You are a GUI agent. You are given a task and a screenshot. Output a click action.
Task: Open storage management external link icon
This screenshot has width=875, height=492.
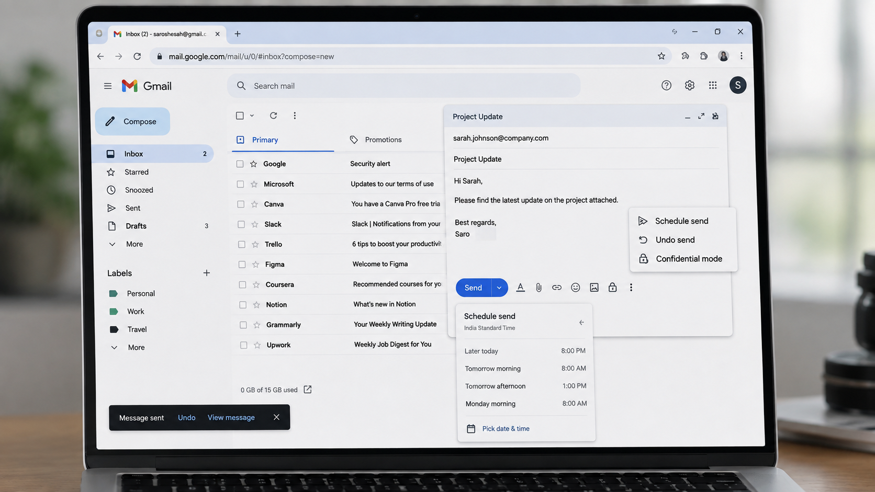(308, 390)
